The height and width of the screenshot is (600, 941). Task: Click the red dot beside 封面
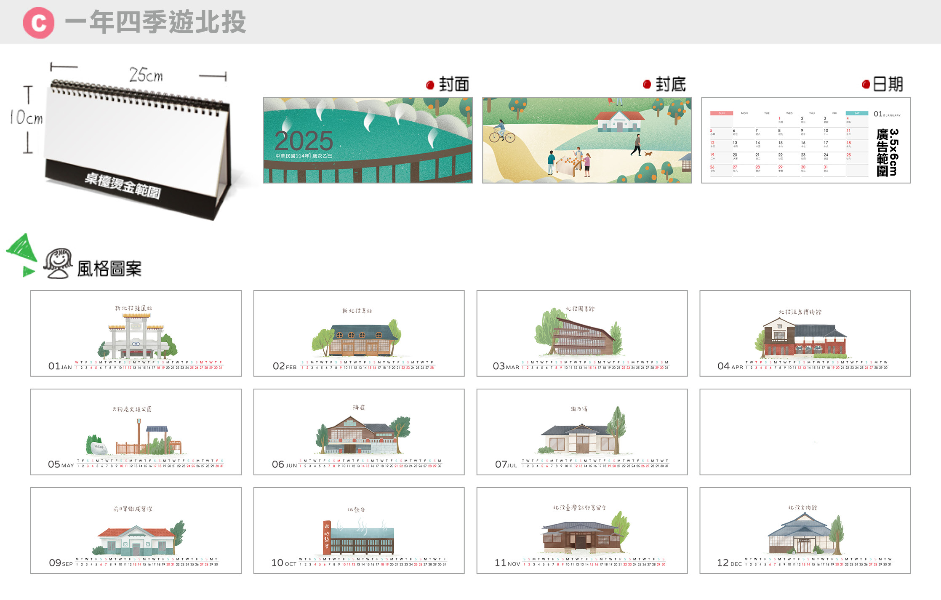click(430, 85)
